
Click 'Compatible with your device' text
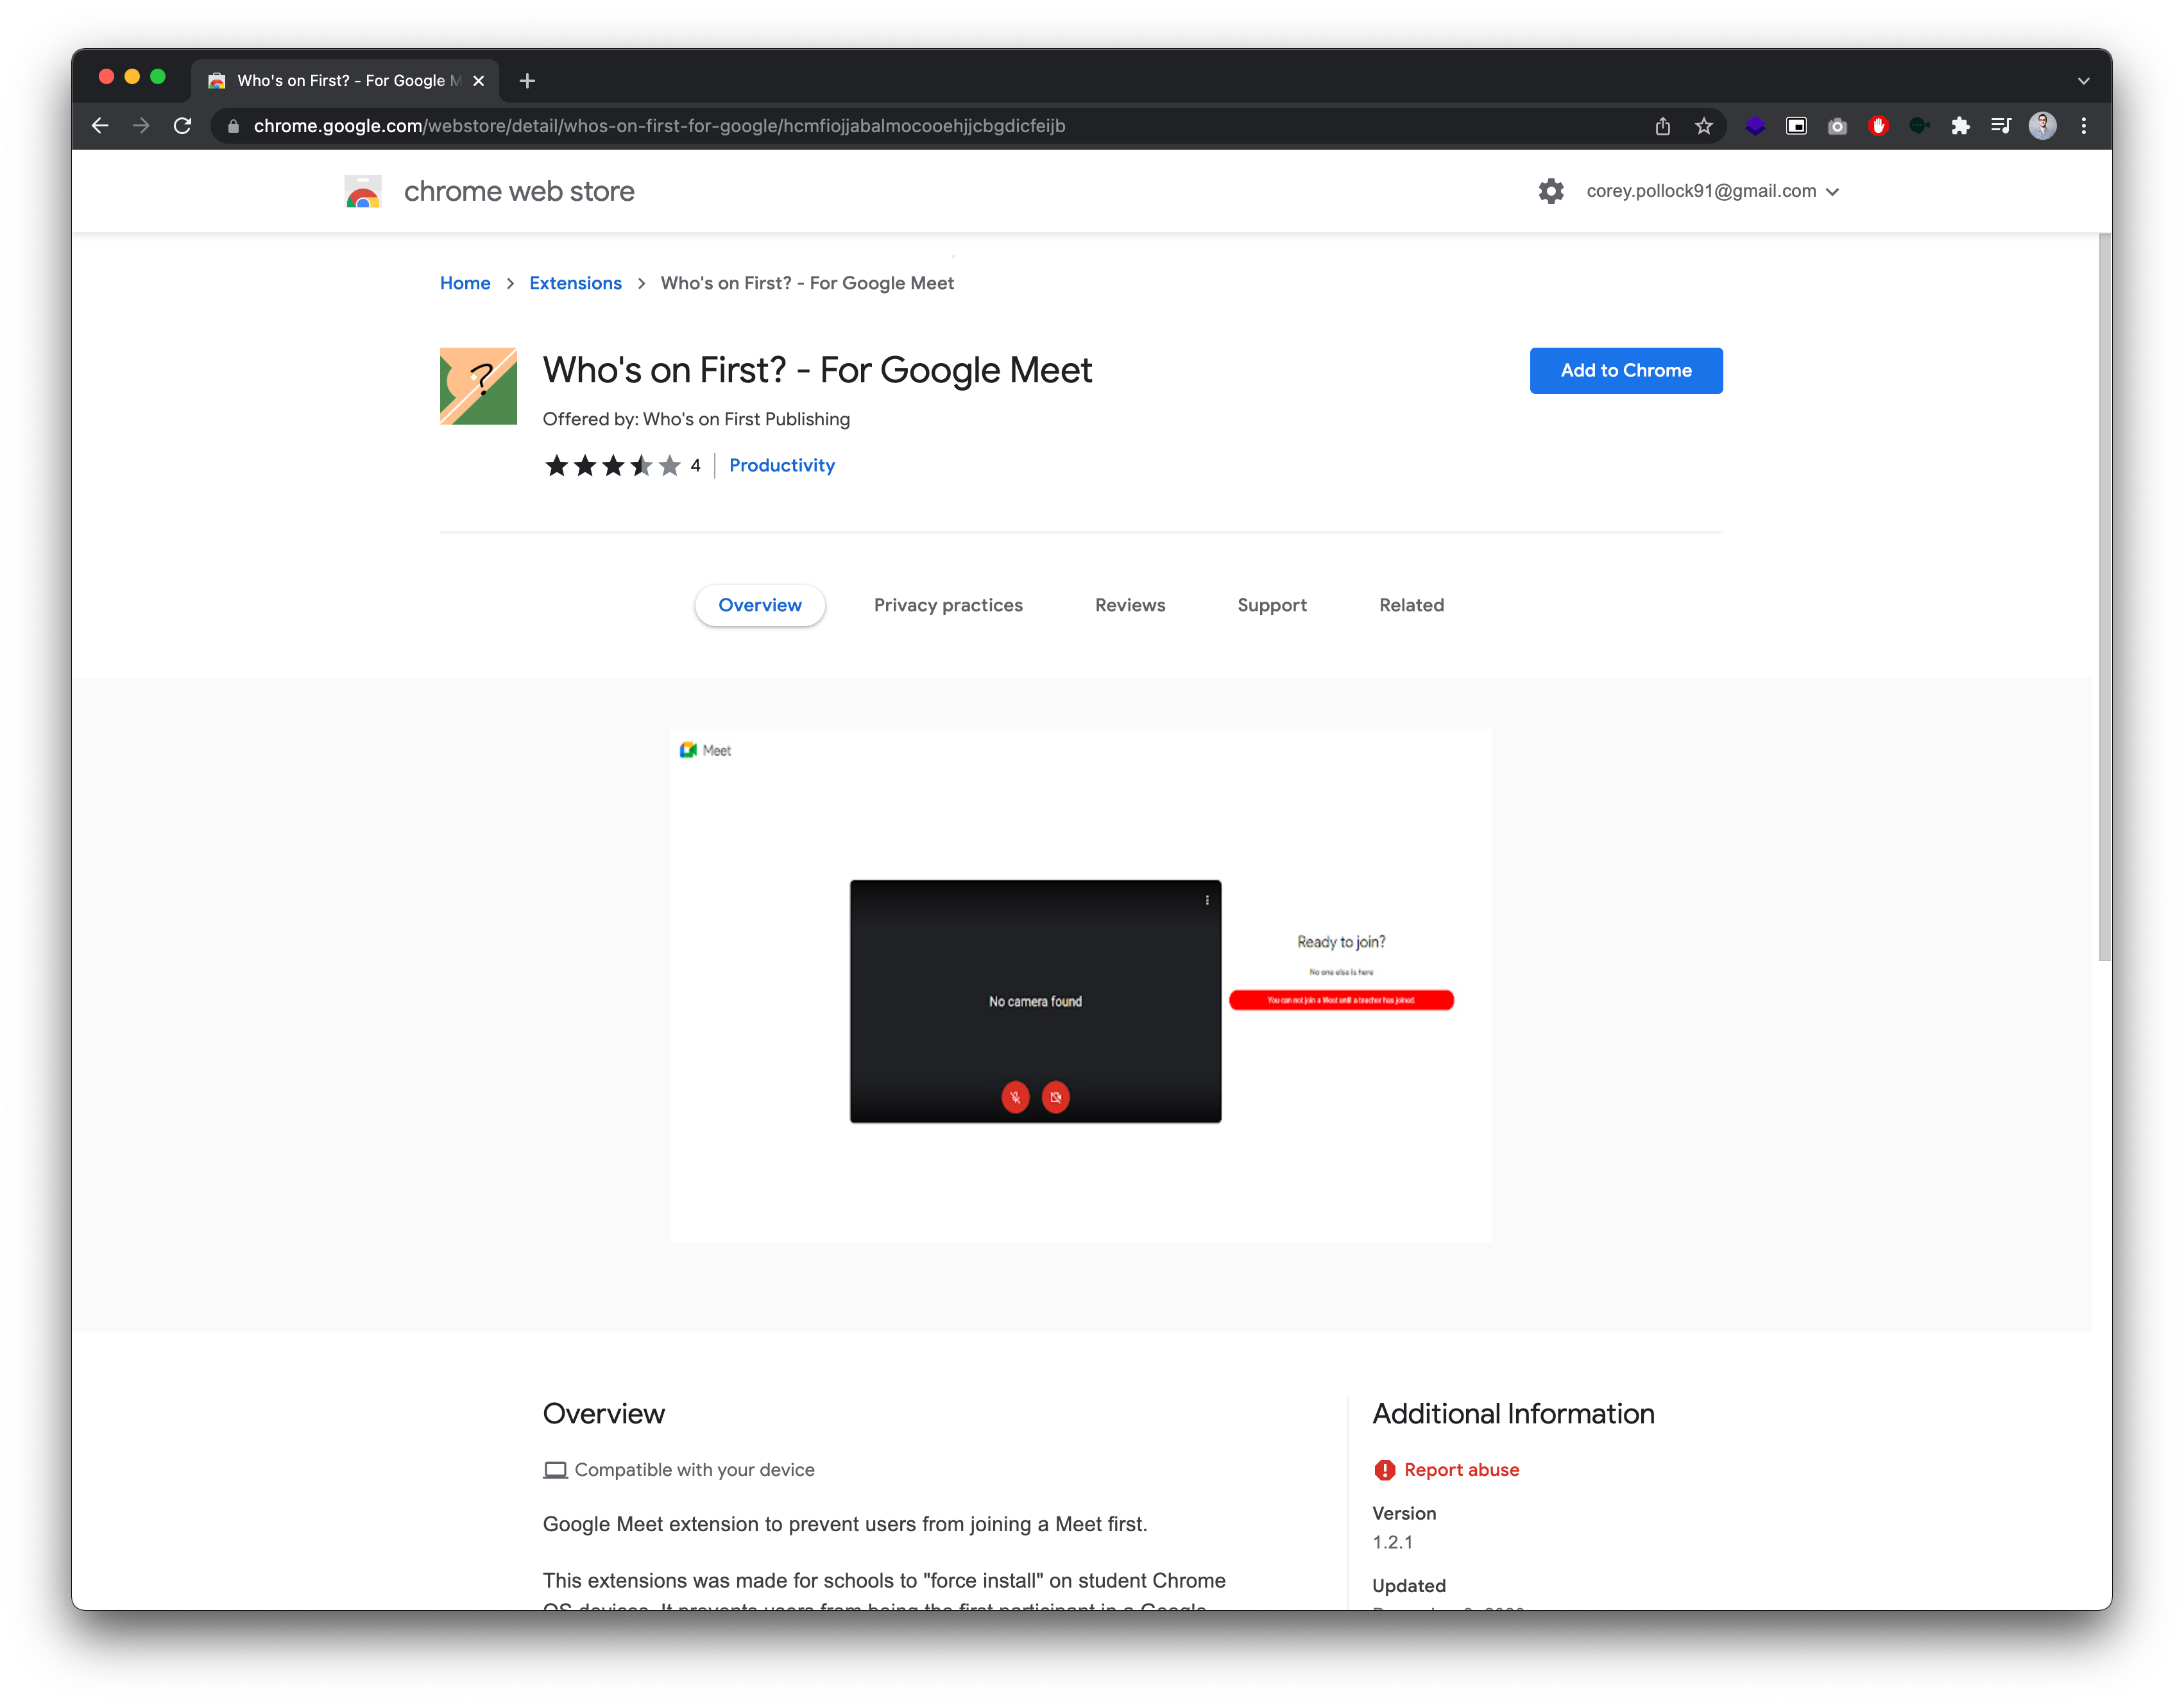(694, 1469)
